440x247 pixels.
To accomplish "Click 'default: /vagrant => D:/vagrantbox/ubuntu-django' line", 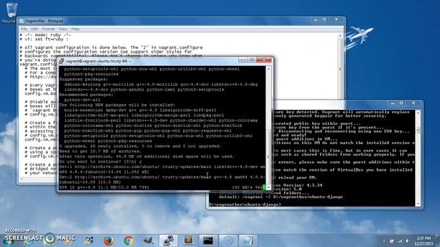I will click(x=280, y=197).
